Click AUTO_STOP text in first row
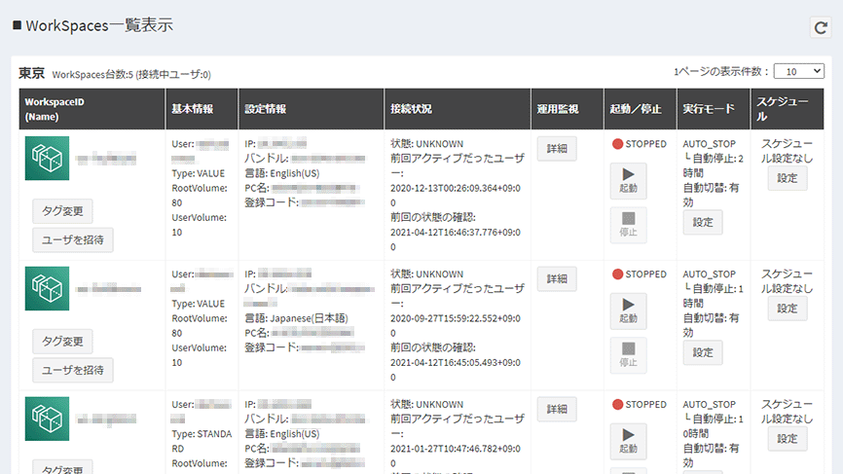This screenshot has width=843, height=474. click(709, 144)
